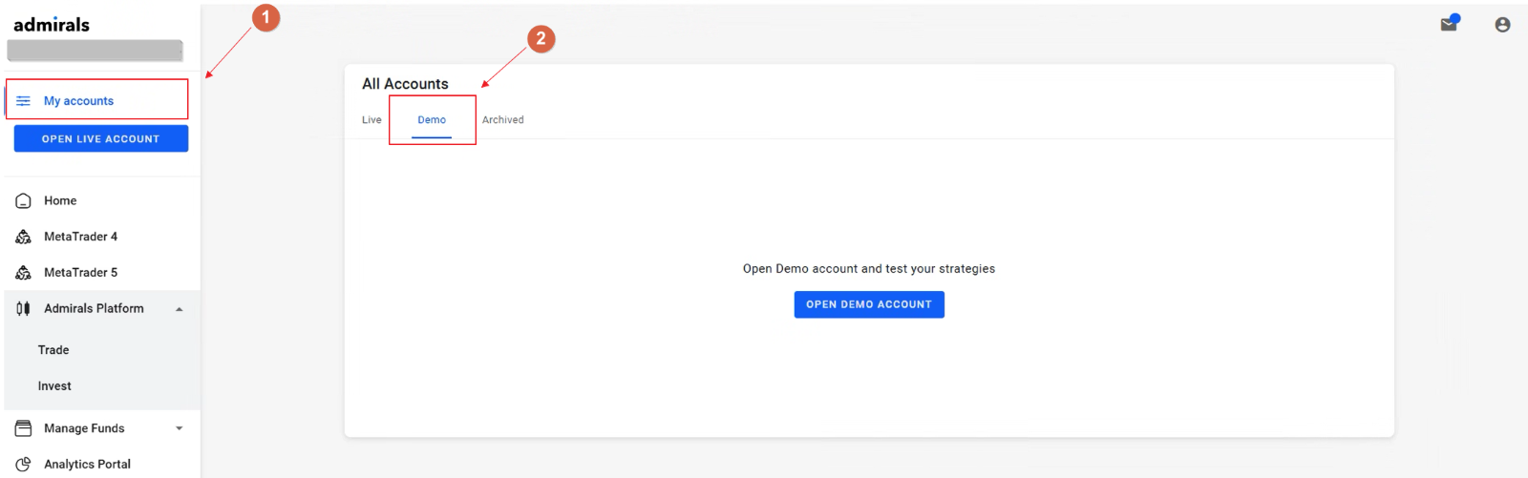The width and height of the screenshot is (1528, 478).
Task: Click the Home icon in sidebar
Action: coord(24,201)
